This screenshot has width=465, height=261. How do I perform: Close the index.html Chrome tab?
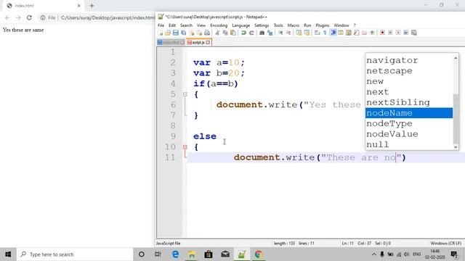tap(79, 6)
